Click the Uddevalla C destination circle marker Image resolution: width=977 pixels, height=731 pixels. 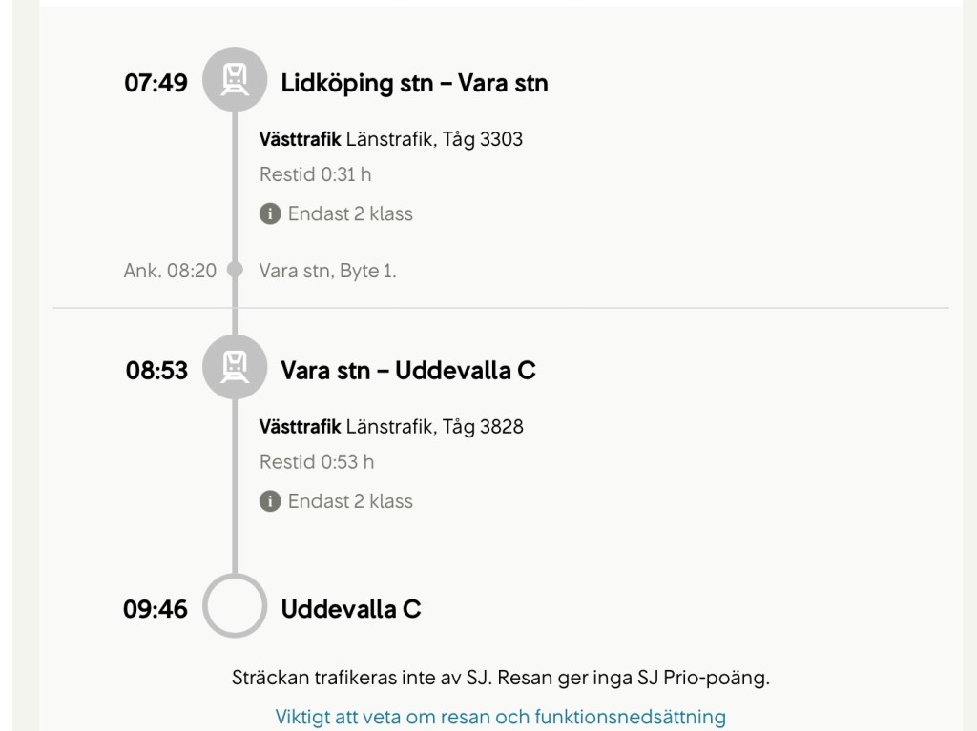234,607
